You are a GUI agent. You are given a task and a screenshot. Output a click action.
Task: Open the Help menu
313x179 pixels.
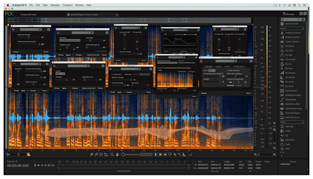(89, 5)
